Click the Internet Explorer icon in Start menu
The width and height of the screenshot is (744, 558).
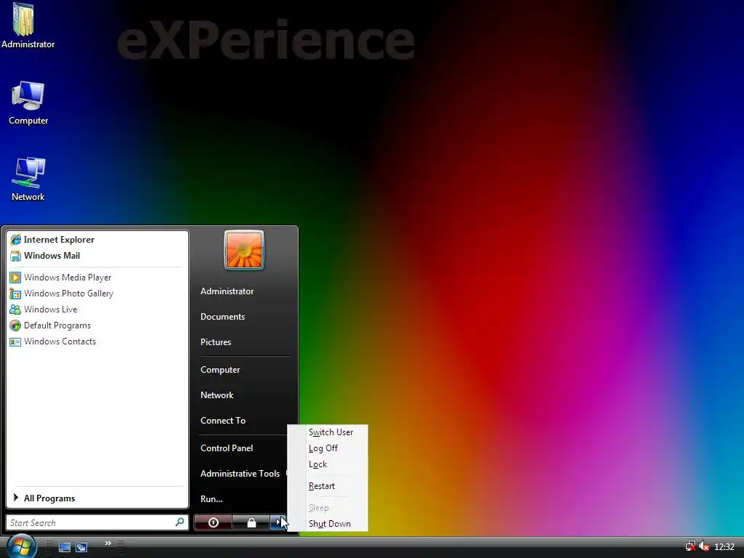coord(16,240)
